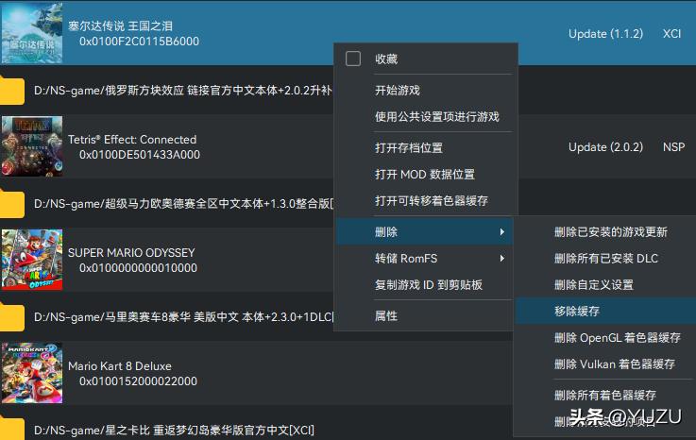Screen dimensions: 696x440
Task: Choose 删除 OpenGL 着色器缓存
Action: tap(617, 337)
